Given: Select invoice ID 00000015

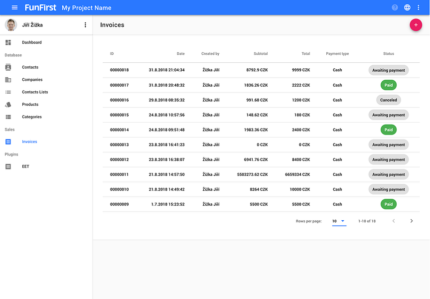Looking at the screenshot, I should click(x=119, y=115).
